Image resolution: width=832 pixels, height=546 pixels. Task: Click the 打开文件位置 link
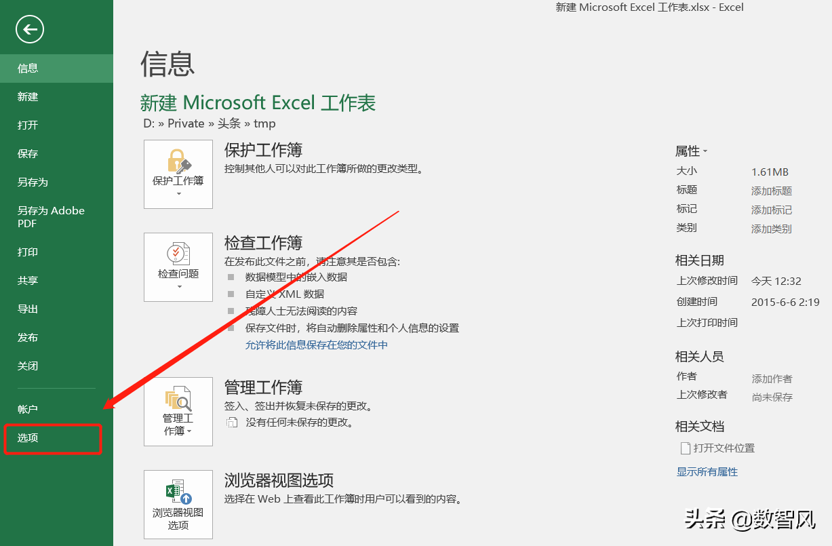coord(724,448)
